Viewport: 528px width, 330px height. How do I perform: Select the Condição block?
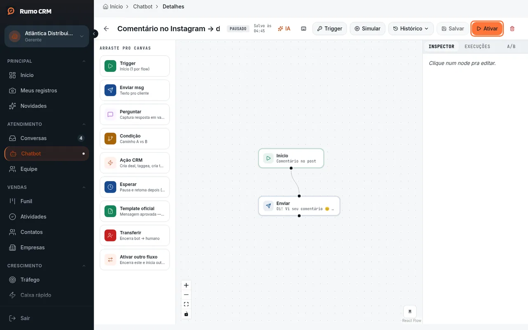point(134,139)
